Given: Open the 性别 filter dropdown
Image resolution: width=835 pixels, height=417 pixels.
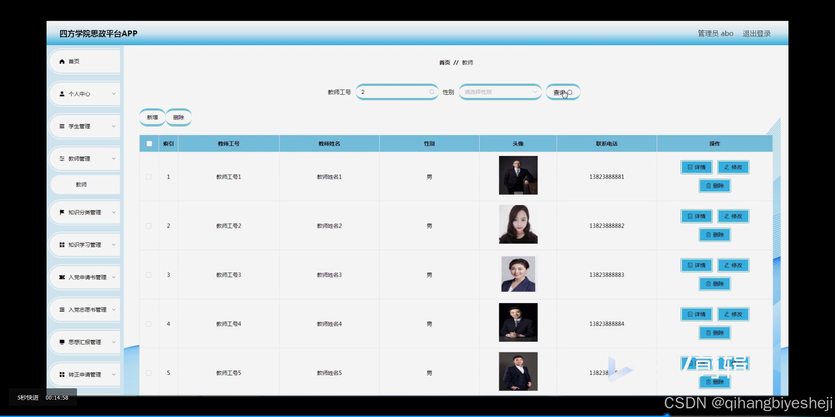Looking at the screenshot, I should (x=500, y=92).
